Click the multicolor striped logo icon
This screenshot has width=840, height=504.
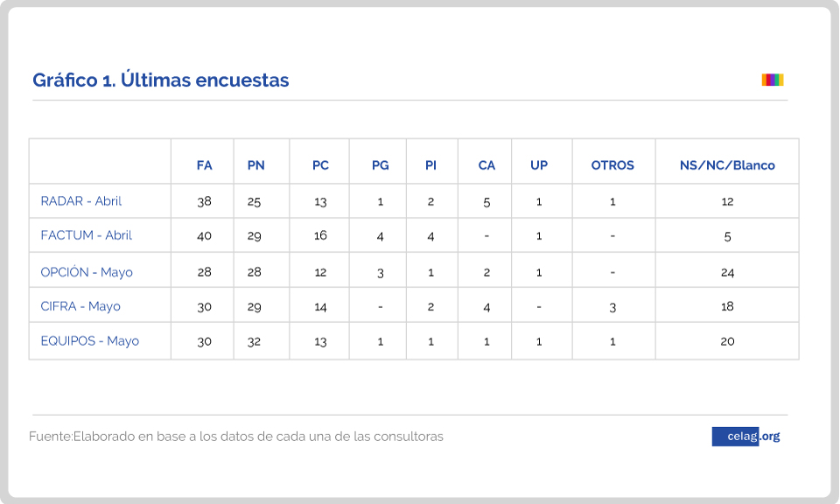(773, 80)
